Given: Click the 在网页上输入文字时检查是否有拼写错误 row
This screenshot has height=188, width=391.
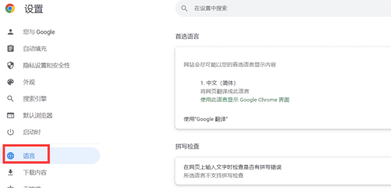Looking at the screenshot, I should tap(236, 167).
